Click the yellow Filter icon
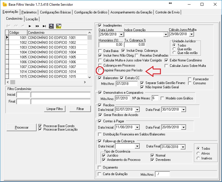 point(59,26)
